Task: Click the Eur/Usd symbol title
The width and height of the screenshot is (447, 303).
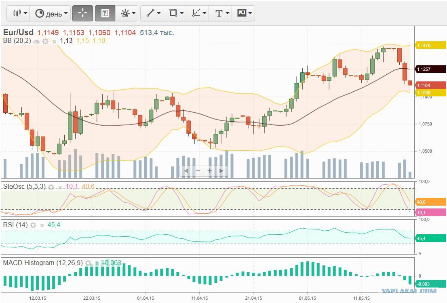Action: click(18, 32)
